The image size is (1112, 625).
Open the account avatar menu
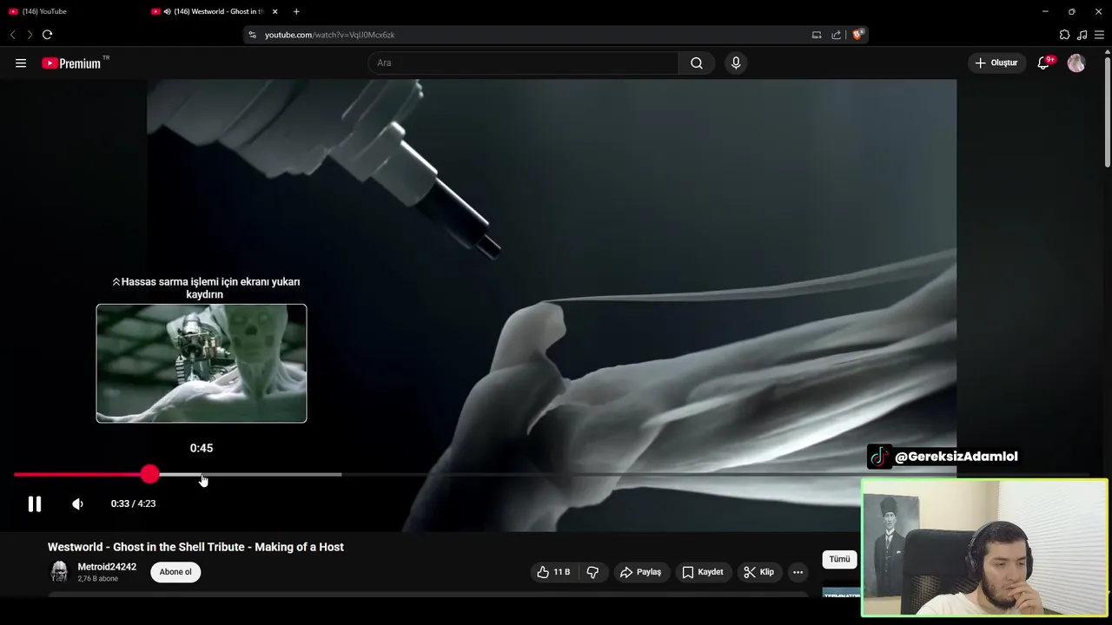click(1076, 62)
